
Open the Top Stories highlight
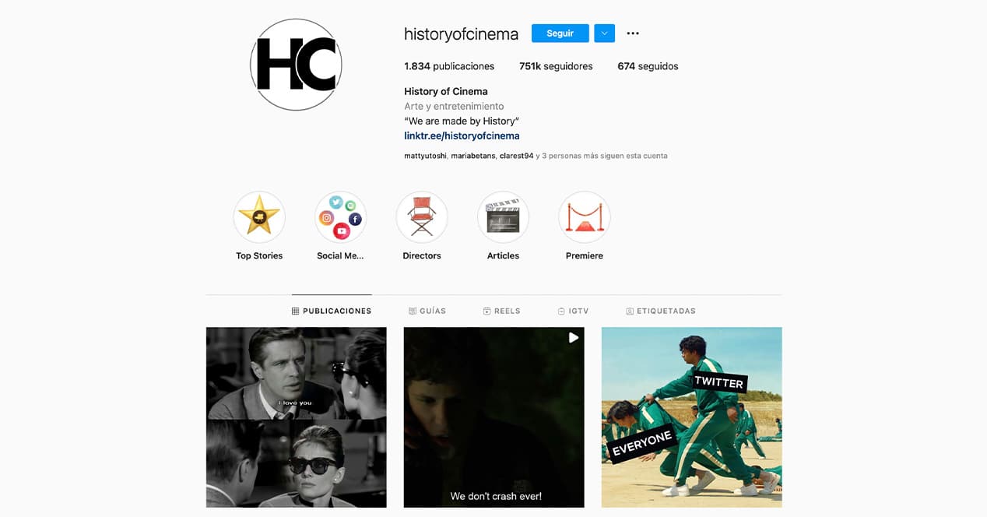click(x=259, y=217)
